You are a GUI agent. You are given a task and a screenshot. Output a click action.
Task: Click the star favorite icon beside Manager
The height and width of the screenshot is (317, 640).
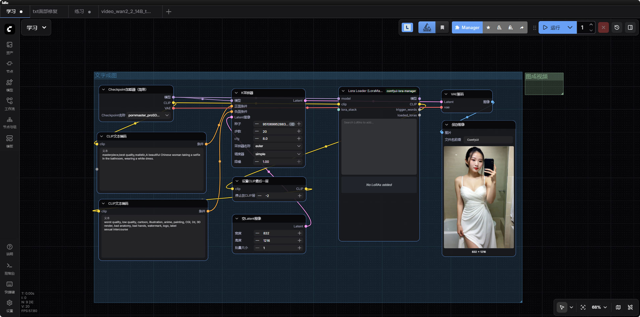coord(488,27)
